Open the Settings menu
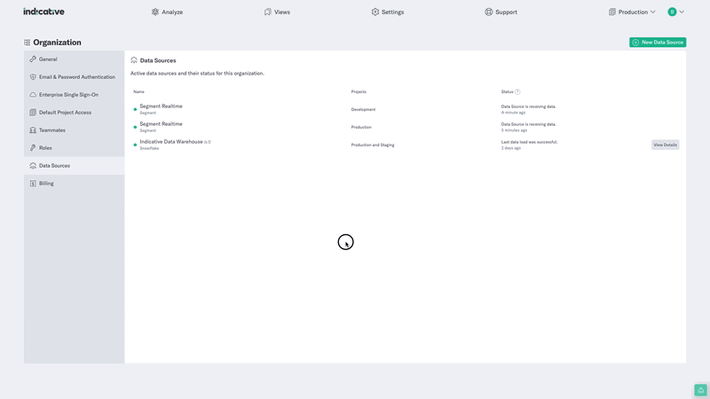This screenshot has height=399, width=710. [x=388, y=12]
